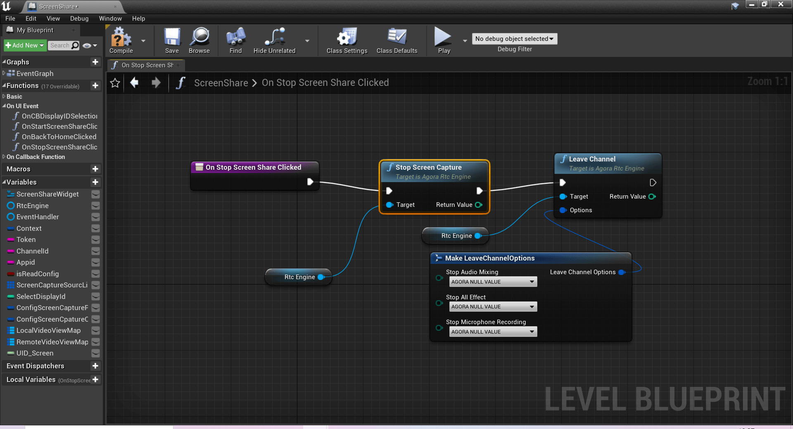793x429 pixels.
Task: Add a new event dispatcher
Action: tap(95, 366)
